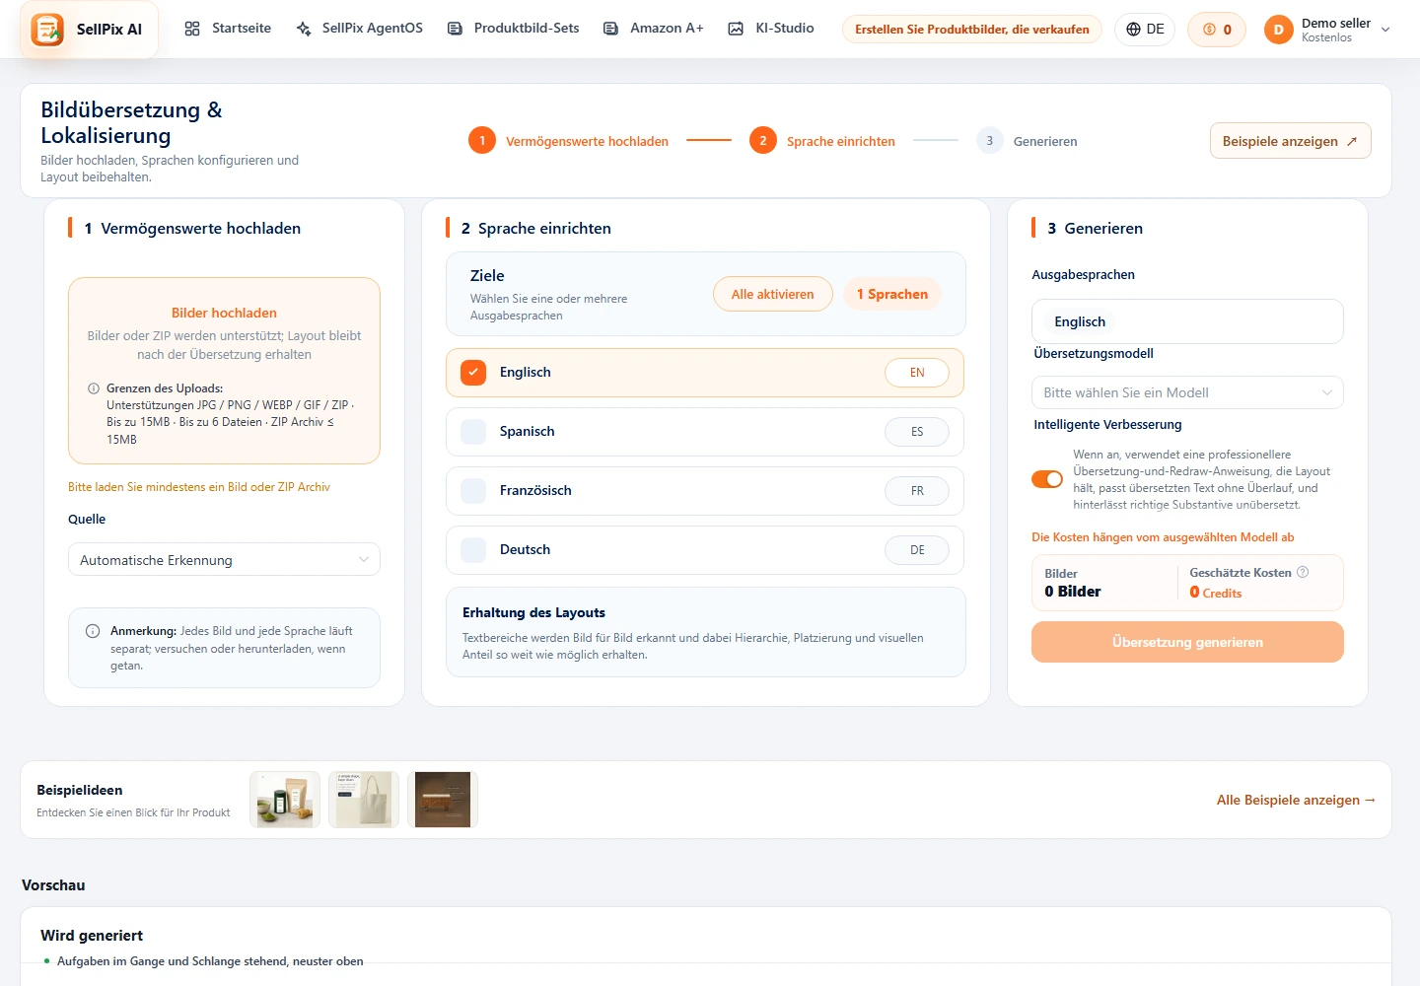
Task: Click the step 3 circle in progress bar
Action: coord(990,141)
